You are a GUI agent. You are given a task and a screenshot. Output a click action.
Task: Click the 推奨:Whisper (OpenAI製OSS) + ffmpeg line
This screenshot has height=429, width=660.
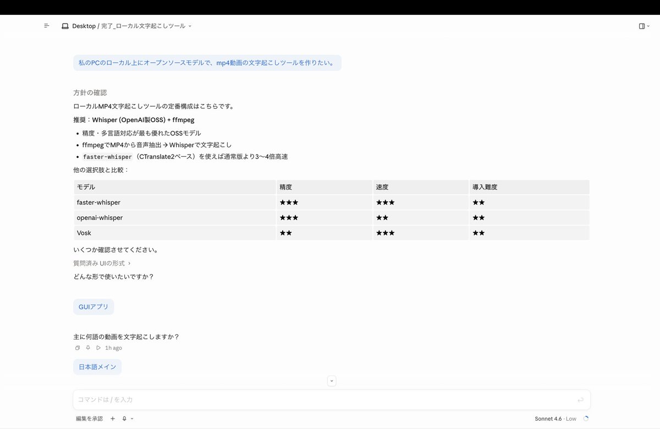click(134, 119)
